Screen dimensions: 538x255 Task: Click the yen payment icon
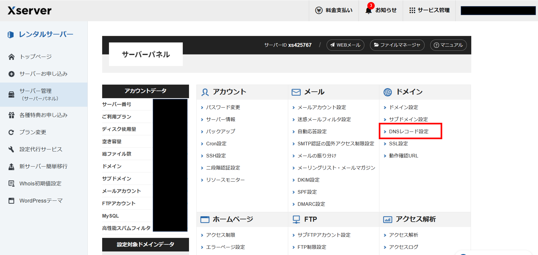[319, 10]
